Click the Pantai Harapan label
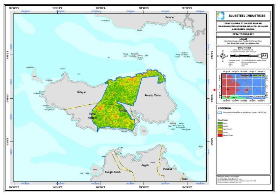277x196 pixels. [x=92, y=116]
